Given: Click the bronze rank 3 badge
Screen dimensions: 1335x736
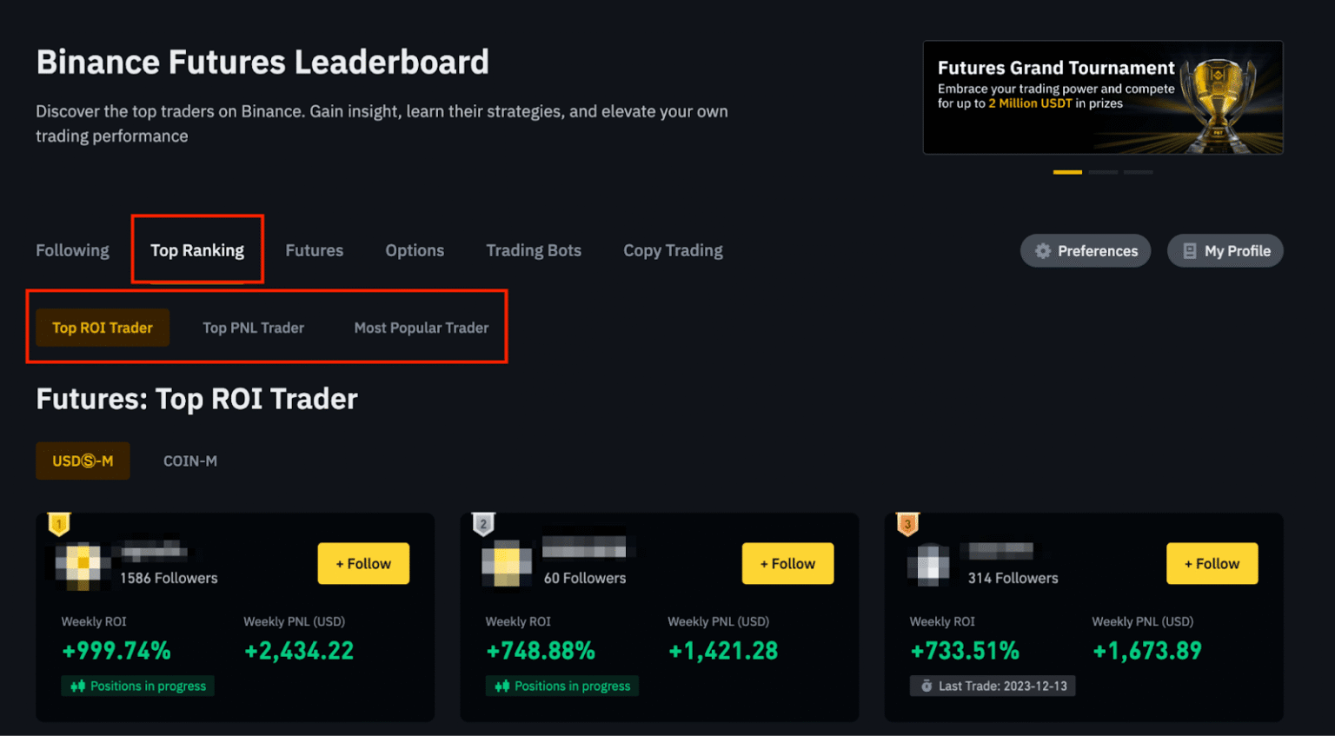Looking at the screenshot, I should point(907,524).
